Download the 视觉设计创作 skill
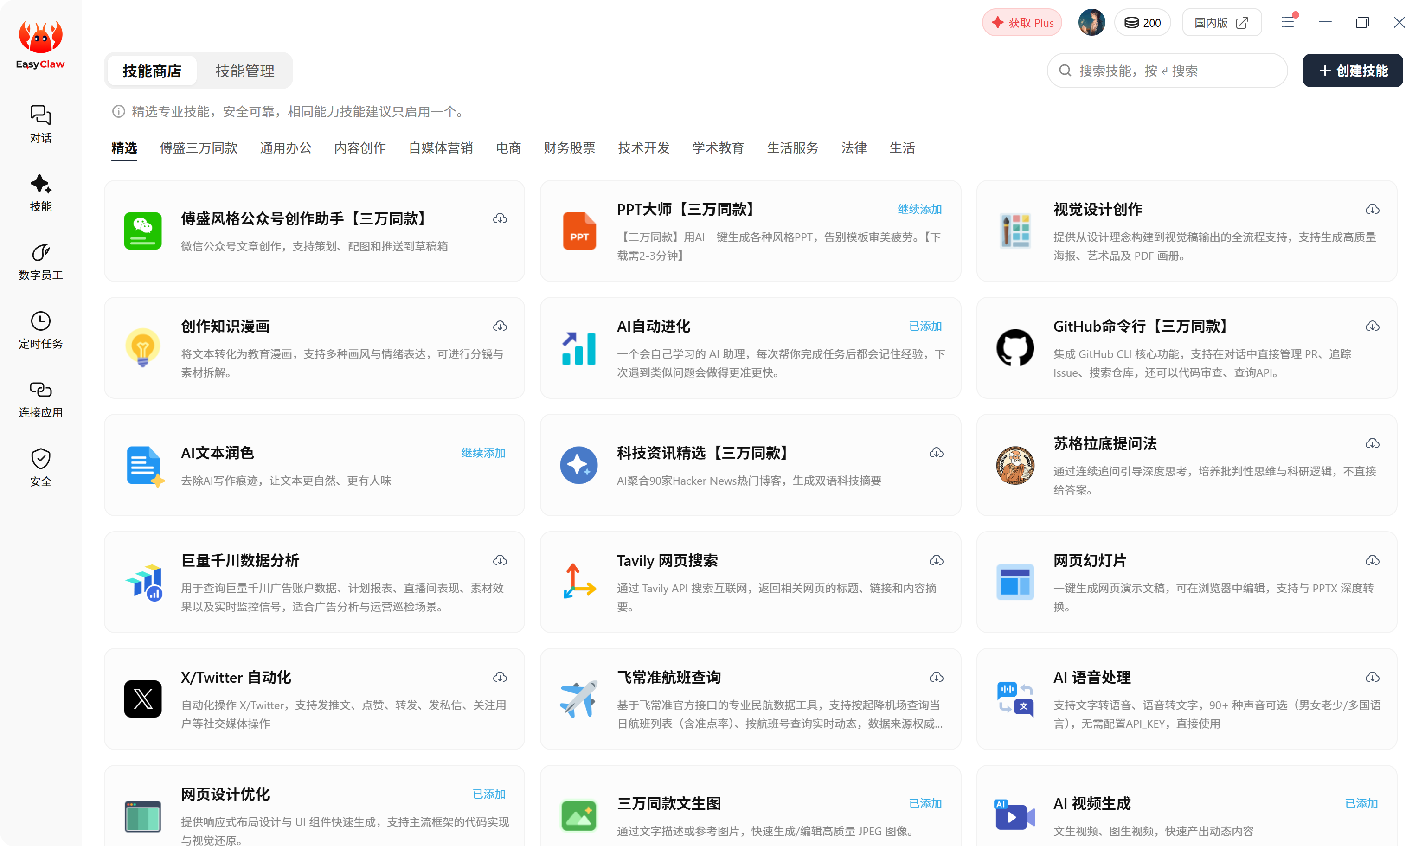1425x846 pixels. [1372, 209]
